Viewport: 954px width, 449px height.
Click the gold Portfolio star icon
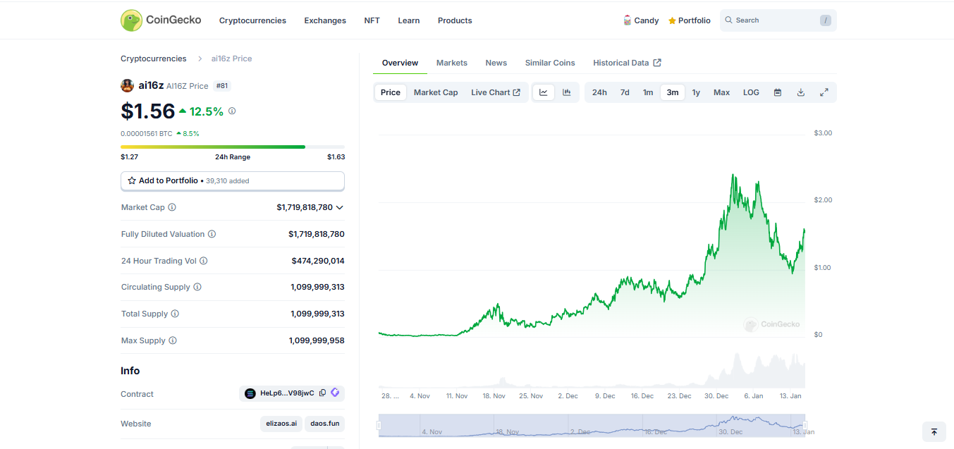pyautogui.click(x=672, y=21)
